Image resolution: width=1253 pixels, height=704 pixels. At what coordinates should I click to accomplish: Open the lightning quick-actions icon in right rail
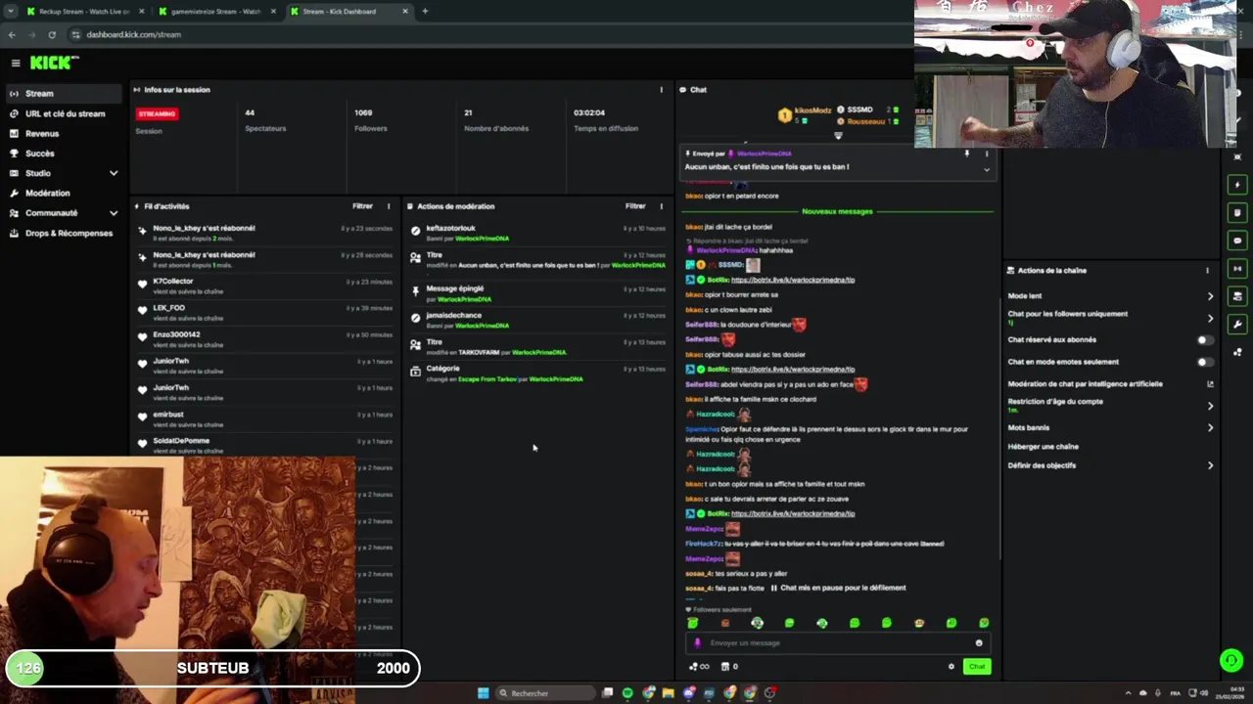coord(1237,185)
